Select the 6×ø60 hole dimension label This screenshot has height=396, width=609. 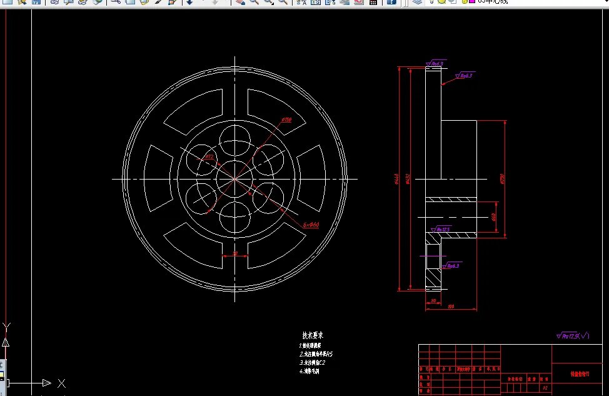(311, 225)
